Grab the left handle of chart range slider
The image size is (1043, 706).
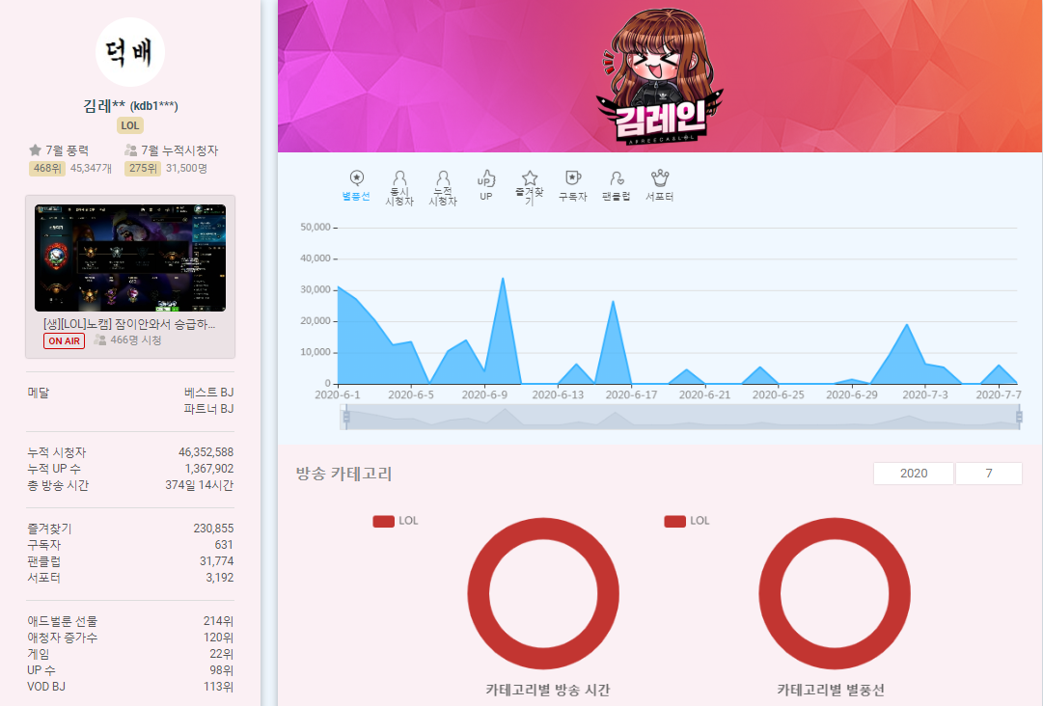(346, 417)
